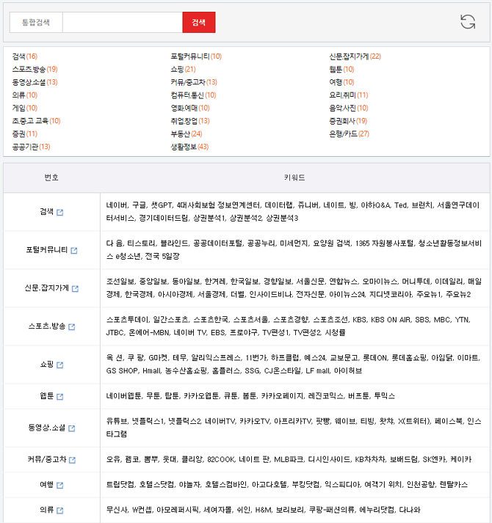Click the 여행 row label in table
The height and width of the screenshot is (523, 492).
click(x=47, y=485)
